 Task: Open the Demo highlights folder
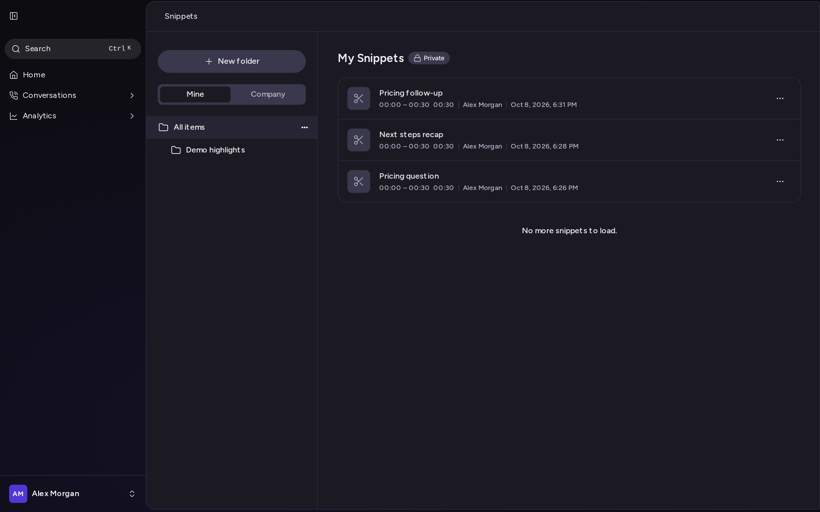pyautogui.click(x=232, y=150)
